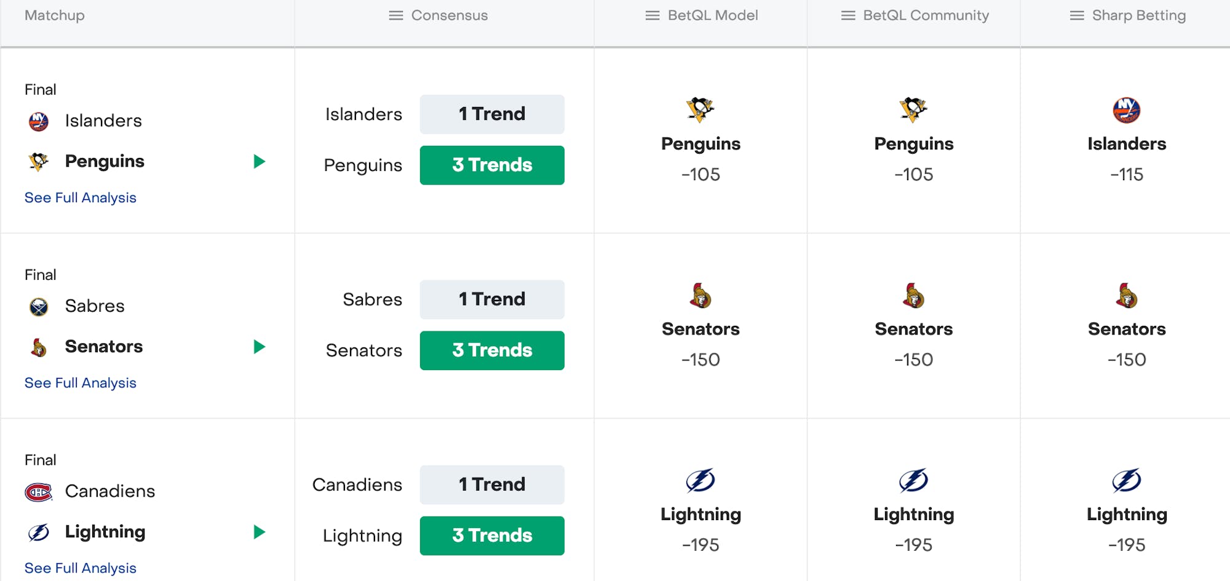Click the Penguins logo under BetQL Model
The image size is (1230, 581).
pos(700,110)
